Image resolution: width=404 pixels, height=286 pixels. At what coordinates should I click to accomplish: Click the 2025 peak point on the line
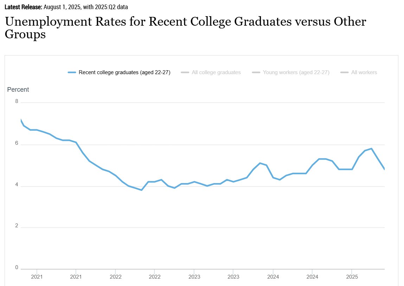[371, 149]
